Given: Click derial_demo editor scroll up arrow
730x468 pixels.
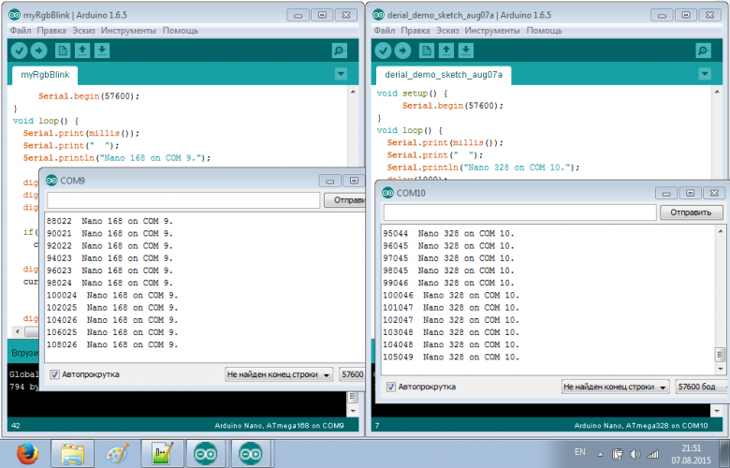Looking at the screenshot, I should click(717, 93).
